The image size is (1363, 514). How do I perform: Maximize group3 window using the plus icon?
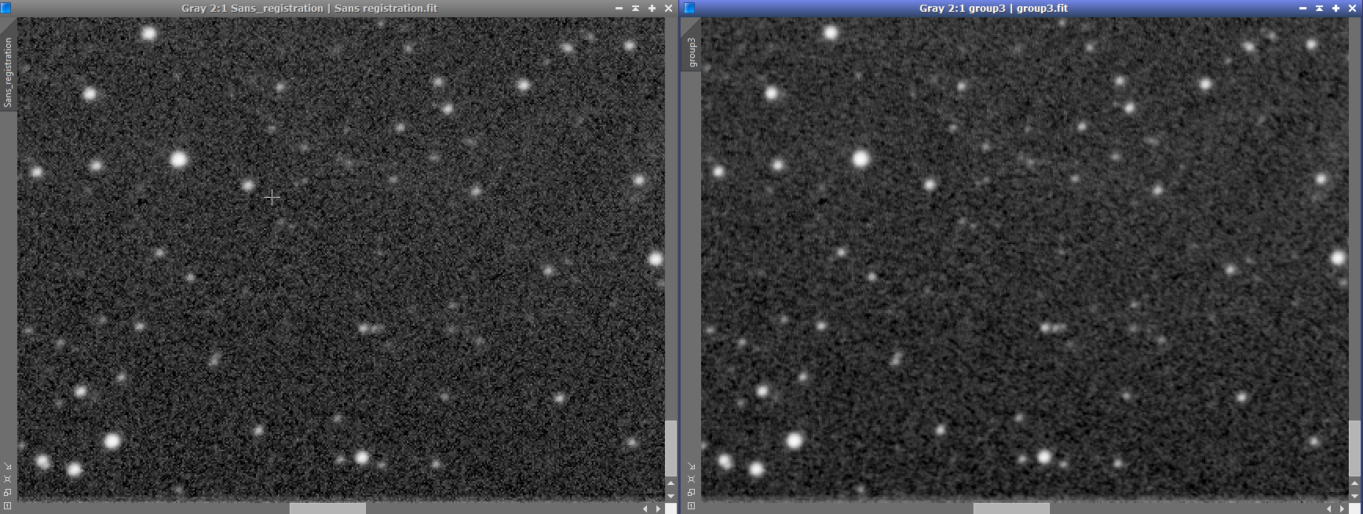coord(1336,8)
